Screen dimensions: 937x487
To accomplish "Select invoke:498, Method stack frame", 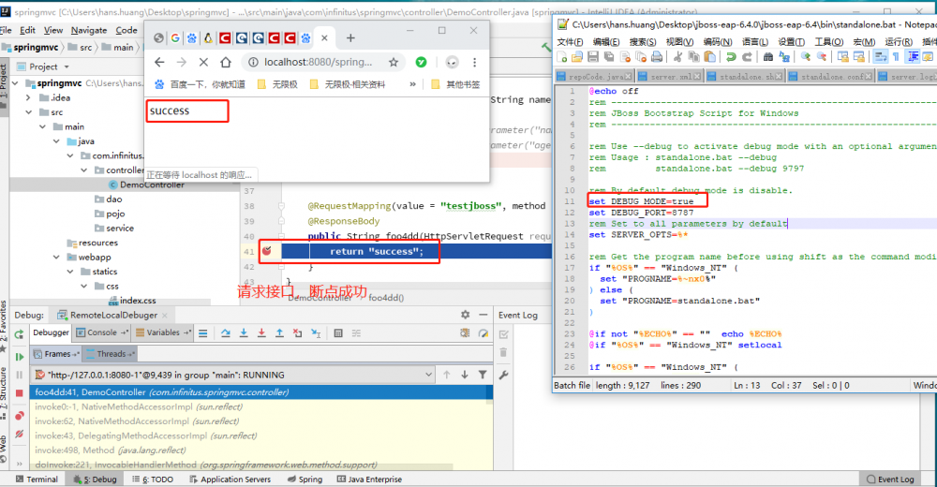I will click(x=260, y=450).
